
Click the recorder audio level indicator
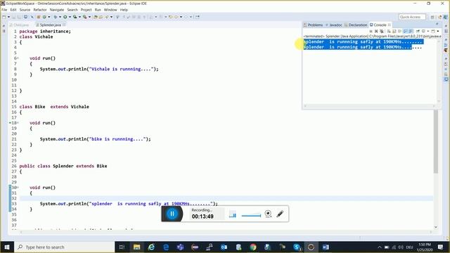click(233, 214)
